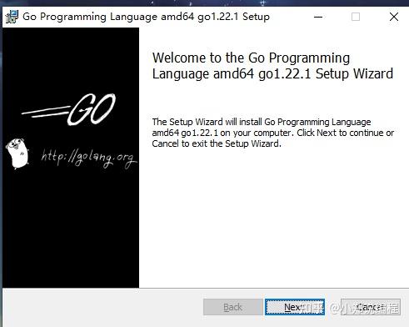Click the empty white dialog area

point(273,217)
